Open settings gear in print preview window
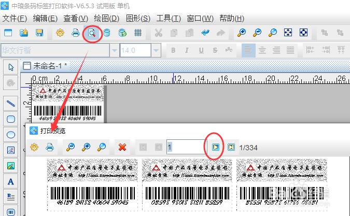Screen dimensions: 350x216 (34, 147)
